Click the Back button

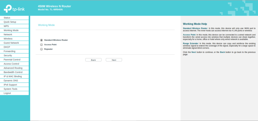click(x=93, y=60)
